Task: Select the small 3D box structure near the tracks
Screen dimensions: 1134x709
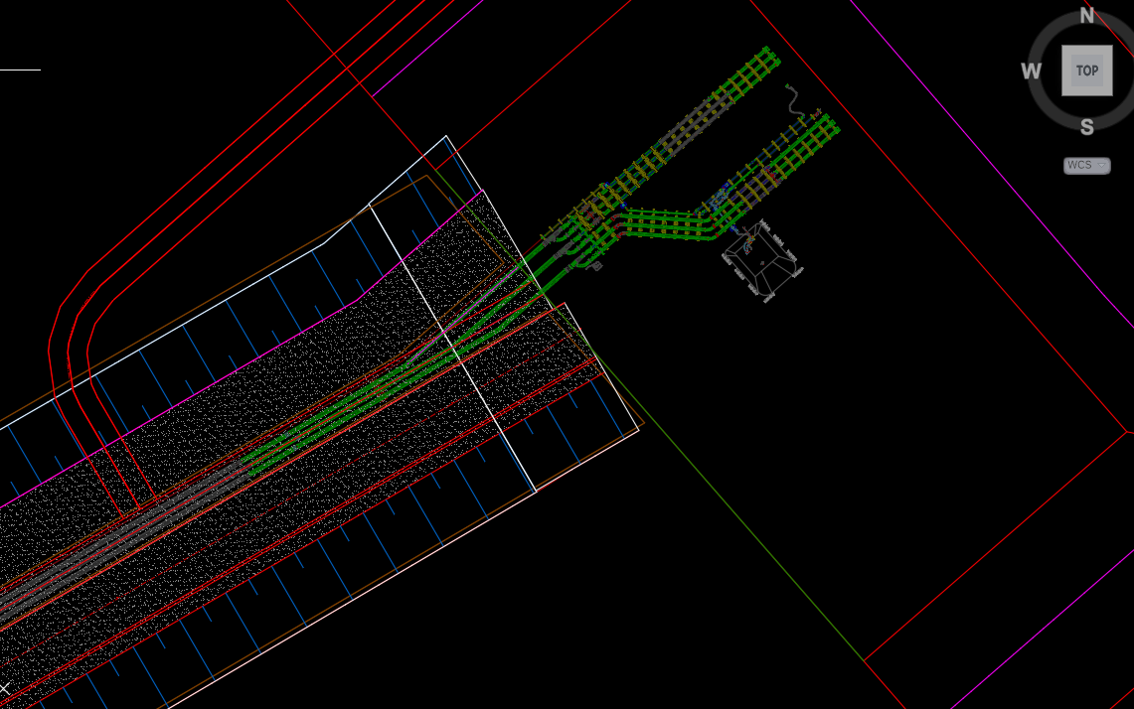Action: [762, 261]
